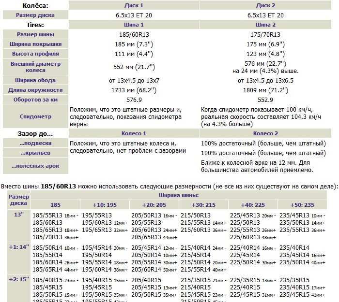Viewport: 339px width, 302px height.
Task: Click the '+1: 14"' rim size row header
Action: click(x=19, y=247)
